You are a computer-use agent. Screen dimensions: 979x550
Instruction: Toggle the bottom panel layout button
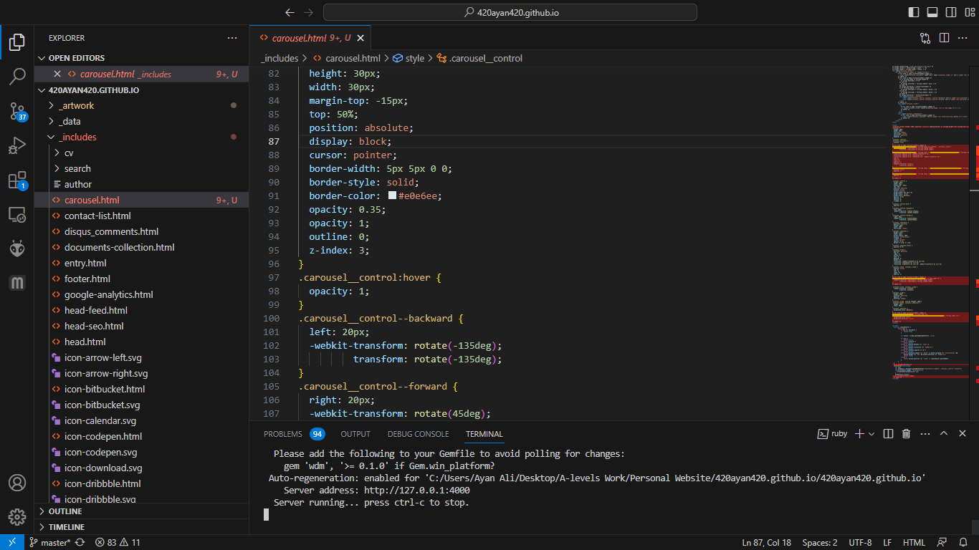[x=932, y=12]
